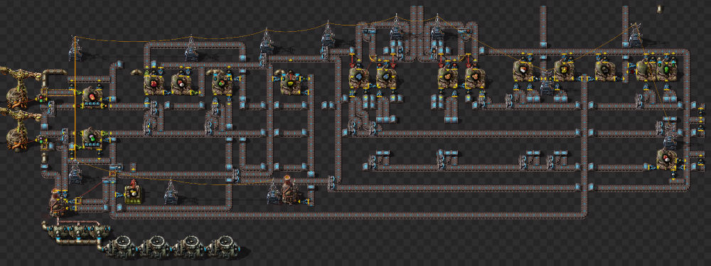Select the substation in the top-right corner
This screenshot has height=266, width=711.
pos(636,35)
